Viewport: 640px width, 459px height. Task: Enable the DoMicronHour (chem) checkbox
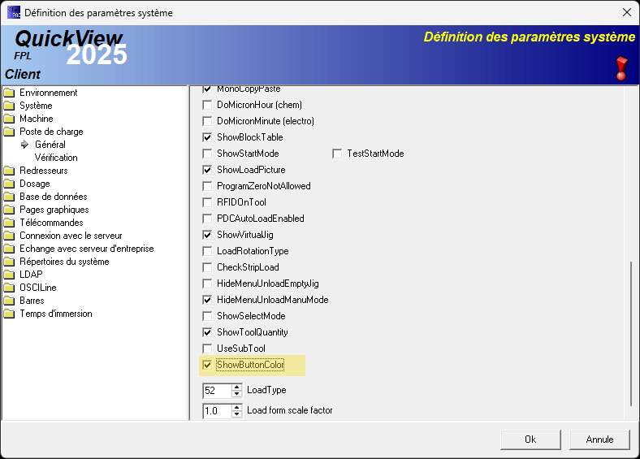(207, 105)
